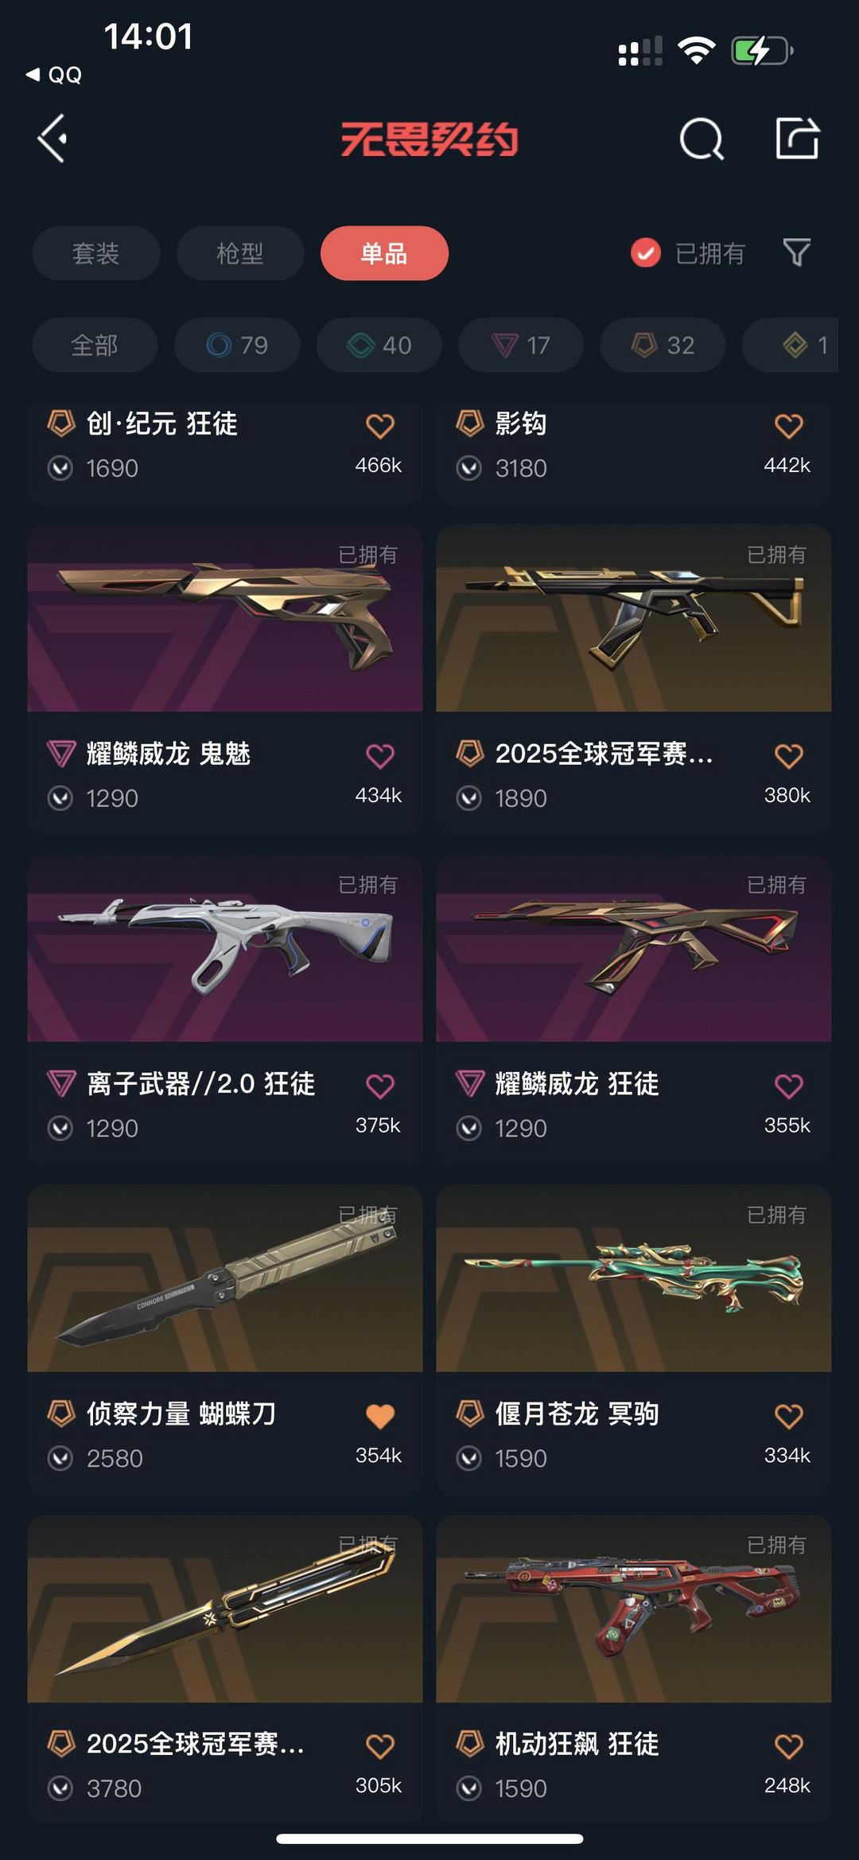Open 离子武器//2.0 狂徒 skin thumbnail
Screen dimensions: 859x1860
point(225,949)
